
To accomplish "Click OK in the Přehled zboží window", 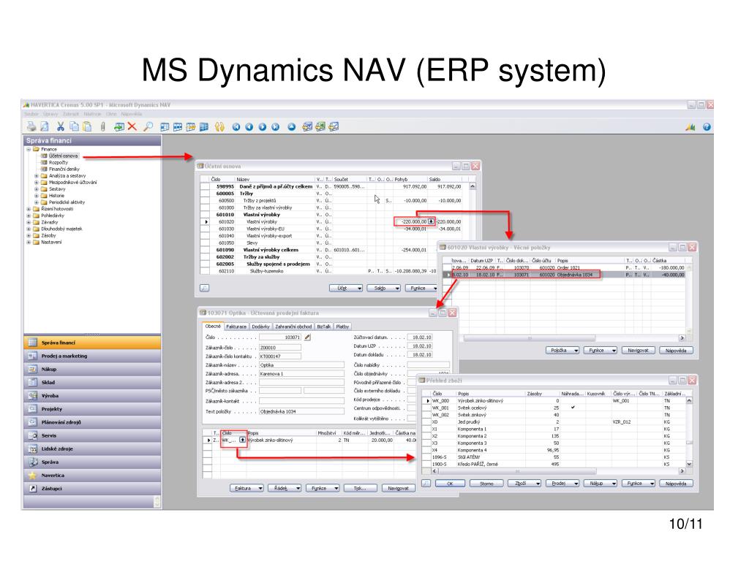I will [450, 484].
